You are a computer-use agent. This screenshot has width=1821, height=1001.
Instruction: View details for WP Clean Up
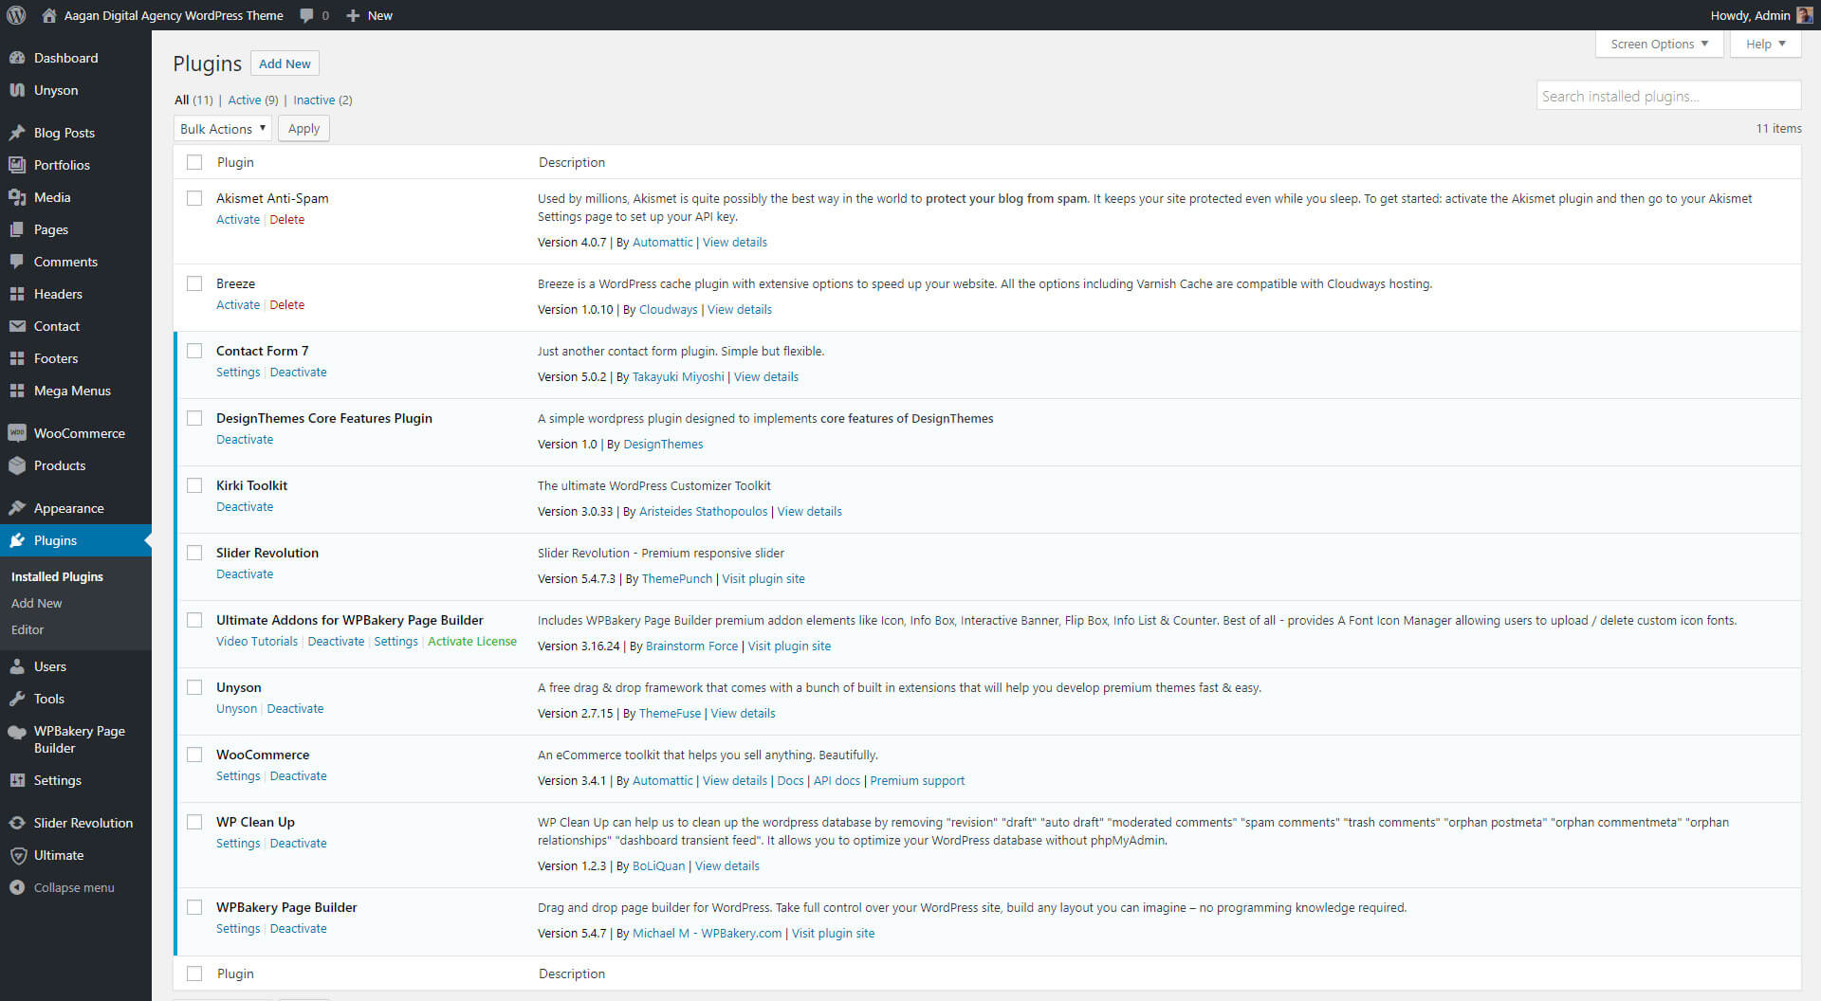[x=727, y=866]
